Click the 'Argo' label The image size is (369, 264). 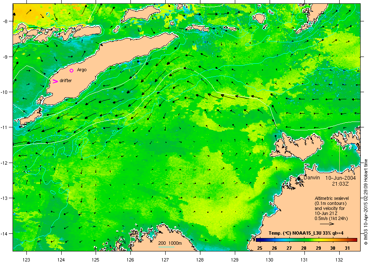coord(82,70)
